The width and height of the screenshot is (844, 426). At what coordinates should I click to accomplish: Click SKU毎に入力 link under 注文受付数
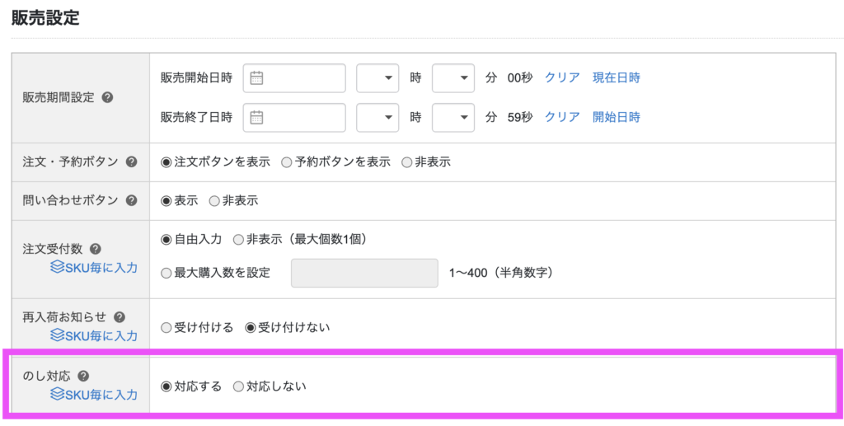coord(101,267)
